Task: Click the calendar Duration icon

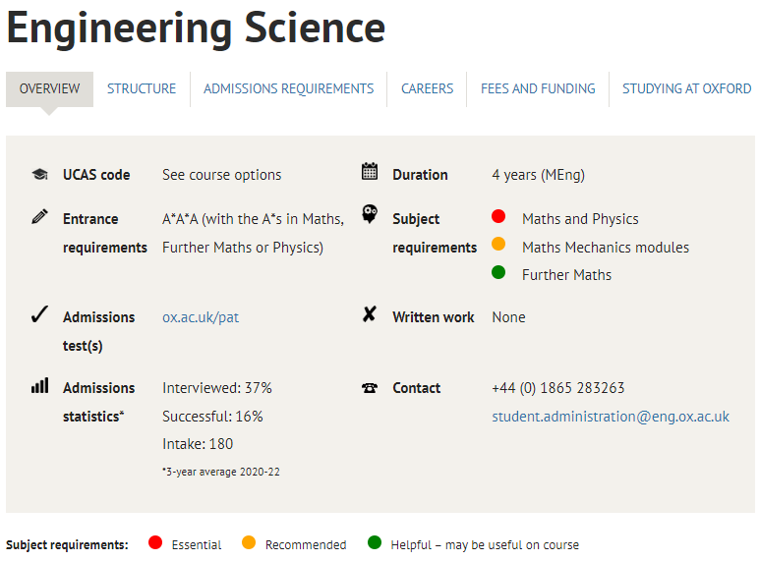Action: 370,171
